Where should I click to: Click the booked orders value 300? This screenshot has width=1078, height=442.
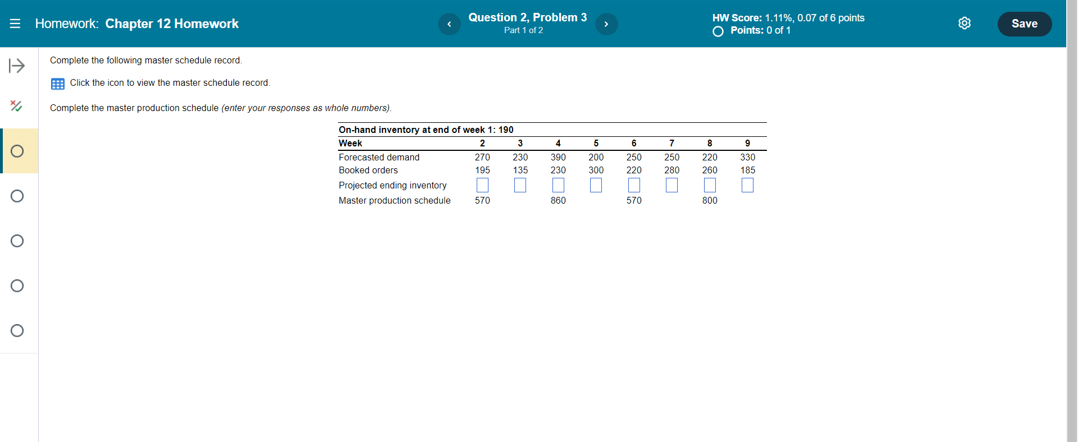click(596, 171)
